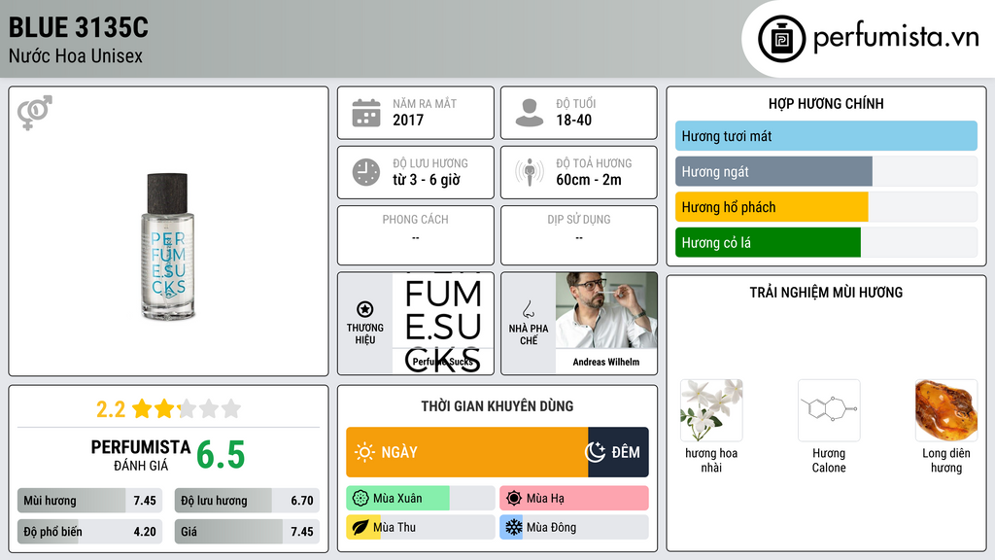Click the Hương cỏ lá accord bar

(826, 242)
